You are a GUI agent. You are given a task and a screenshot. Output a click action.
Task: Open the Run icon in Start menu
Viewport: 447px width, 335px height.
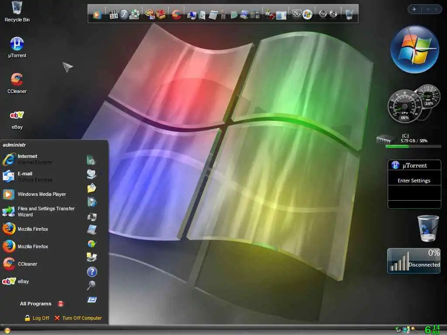pos(92,300)
